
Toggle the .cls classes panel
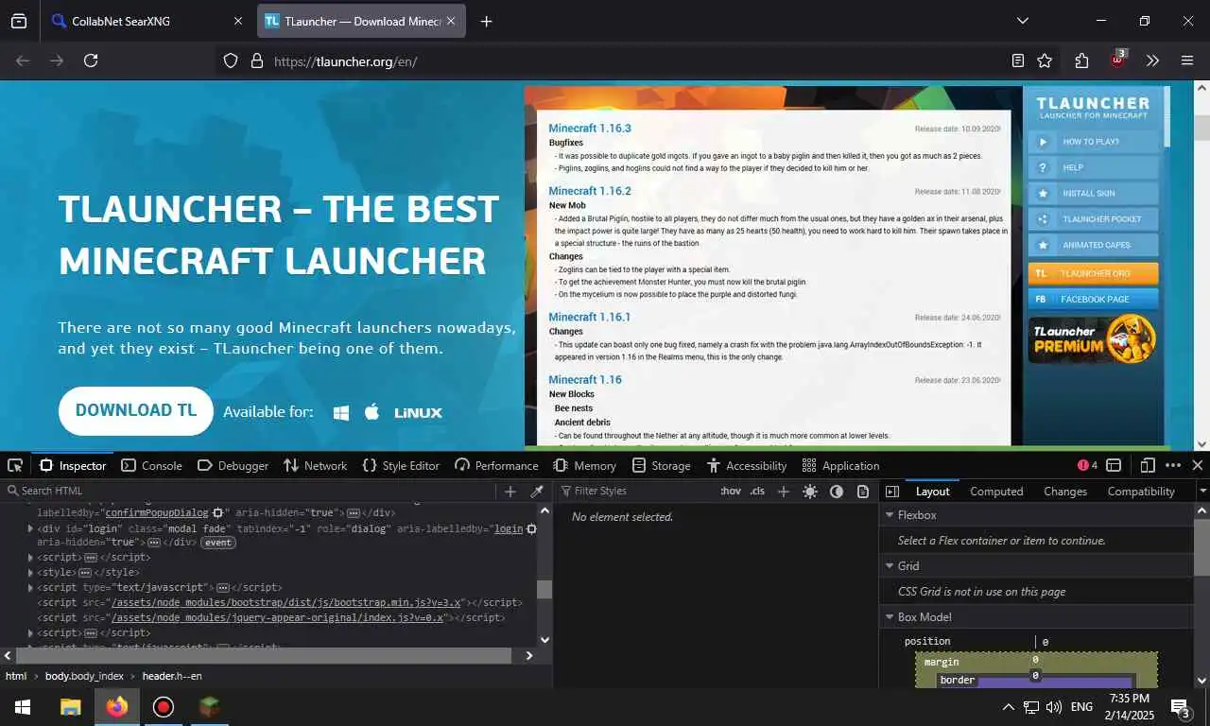757,491
